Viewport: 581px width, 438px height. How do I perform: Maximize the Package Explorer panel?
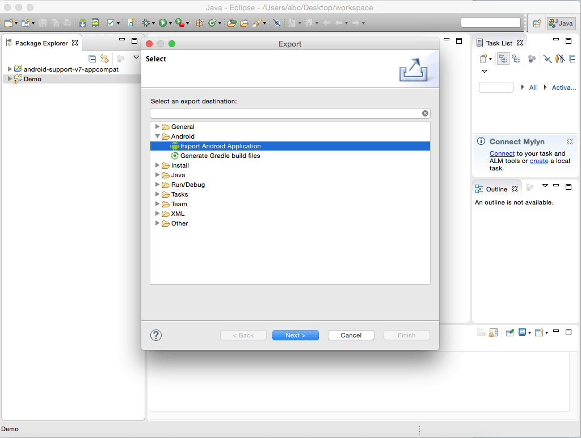134,40
